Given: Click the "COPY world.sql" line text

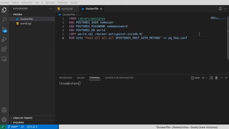Looking at the screenshot, I should click(106, 34).
